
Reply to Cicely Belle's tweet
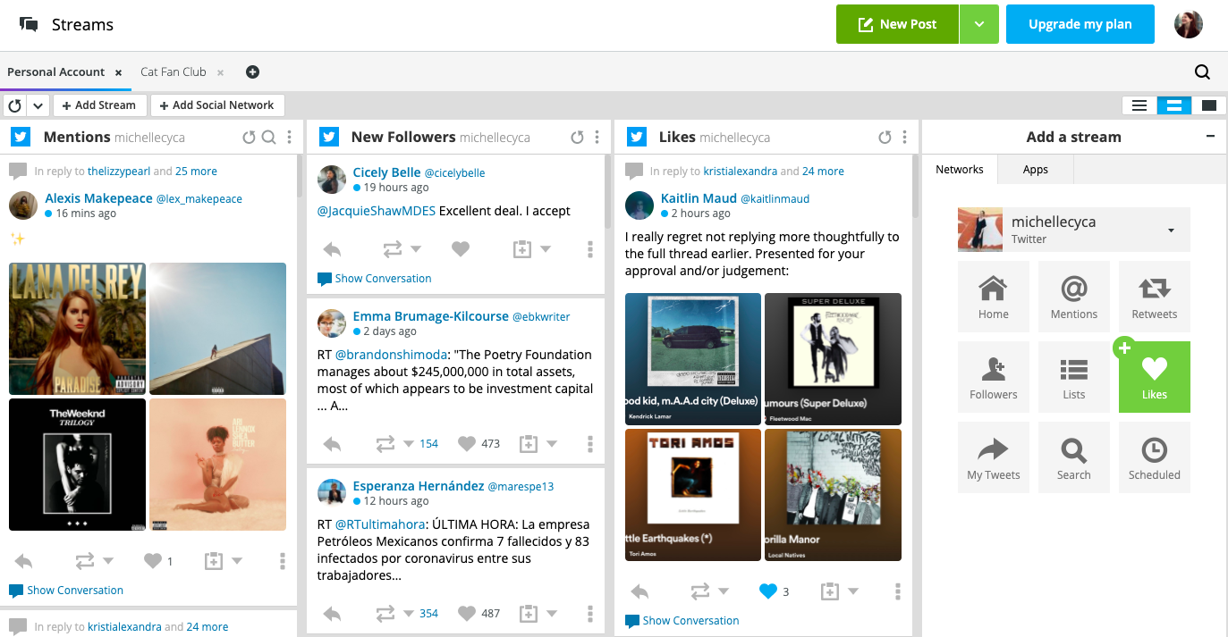click(x=332, y=249)
